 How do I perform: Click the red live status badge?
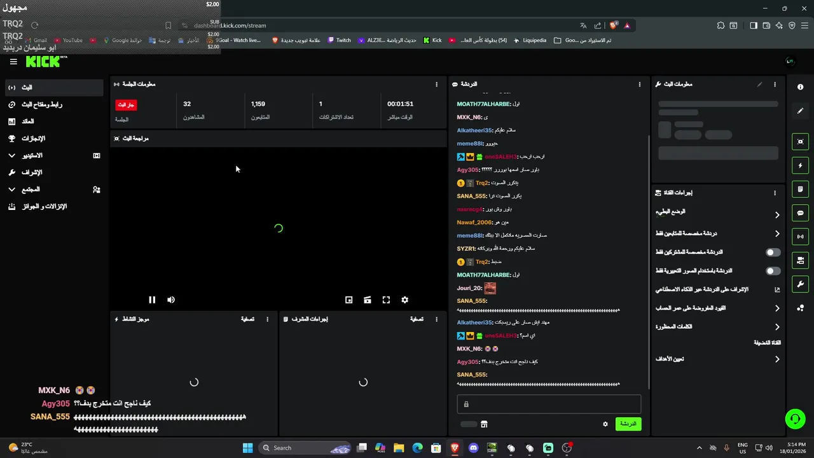pyautogui.click(x=126, y=104)
